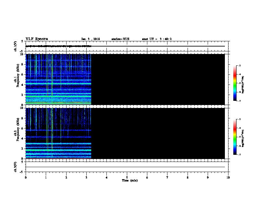The image size is (257, 199).
Task: Click the ch.2 color scale "log(PSD)" label
Action: (243, 139)
